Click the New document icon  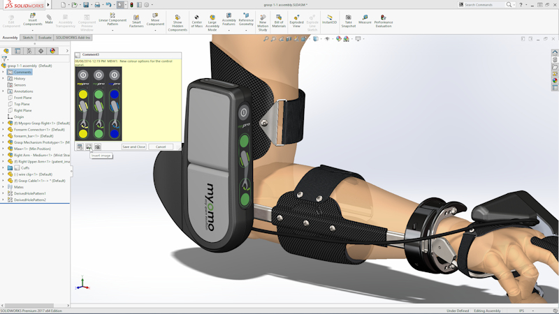63,5
